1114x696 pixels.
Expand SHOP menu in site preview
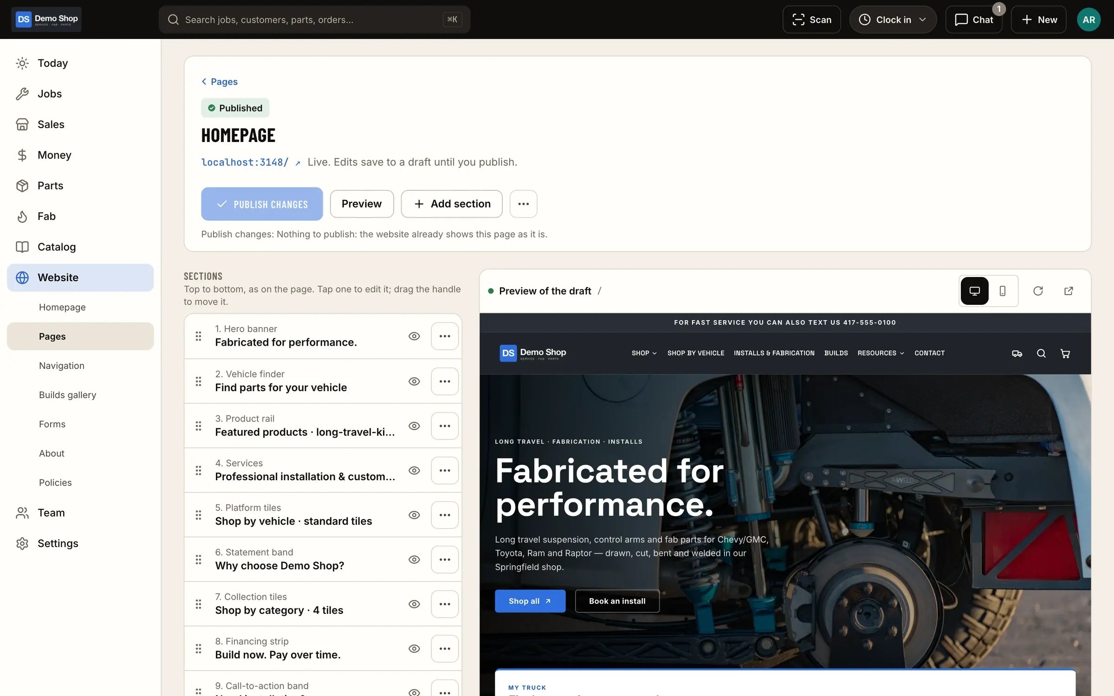tap(644, 353)
